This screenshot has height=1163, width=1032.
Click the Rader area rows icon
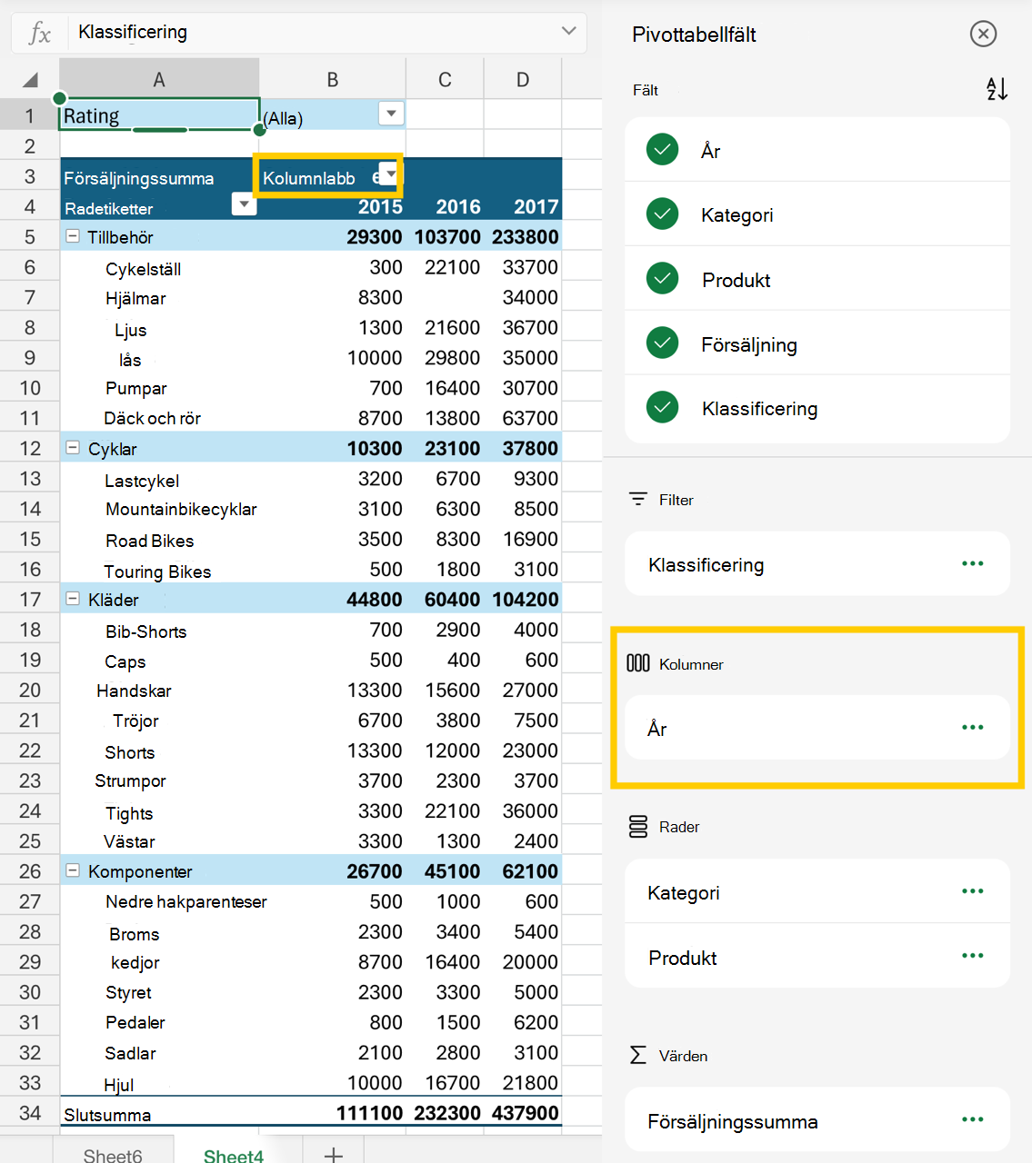(x=638, y=827)
